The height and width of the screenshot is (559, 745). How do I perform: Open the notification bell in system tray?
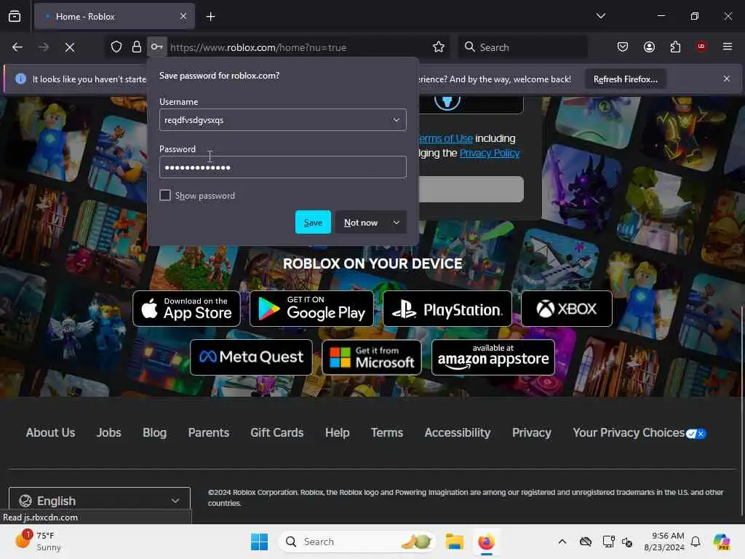point(696,542)
